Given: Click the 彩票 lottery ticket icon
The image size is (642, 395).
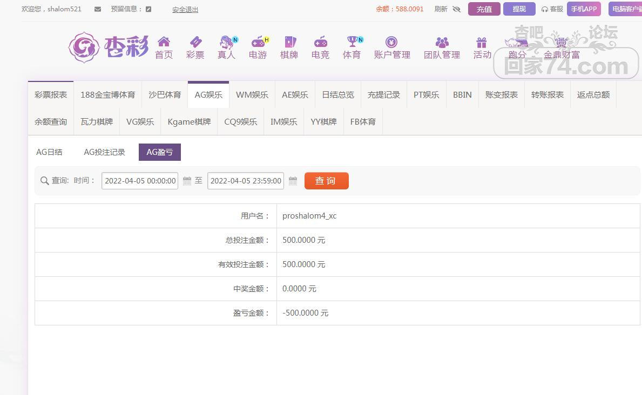Looking at the screenshot, I should click(x=195, y=42).
